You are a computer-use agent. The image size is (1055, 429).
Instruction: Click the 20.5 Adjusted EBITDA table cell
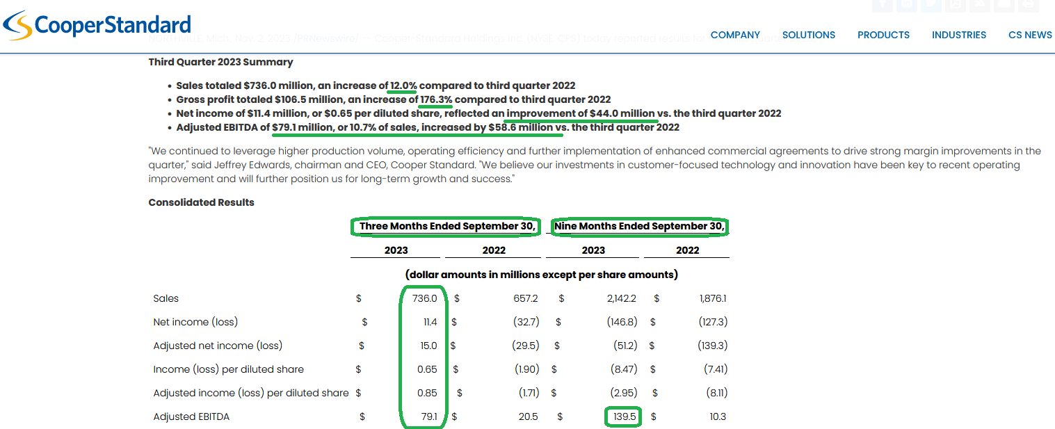[529, 416]
